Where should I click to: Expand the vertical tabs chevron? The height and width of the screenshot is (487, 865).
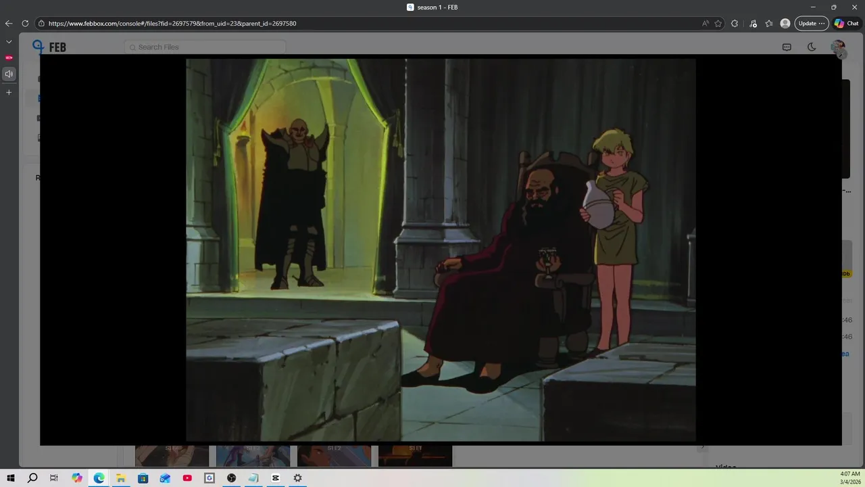click(9, 41)
